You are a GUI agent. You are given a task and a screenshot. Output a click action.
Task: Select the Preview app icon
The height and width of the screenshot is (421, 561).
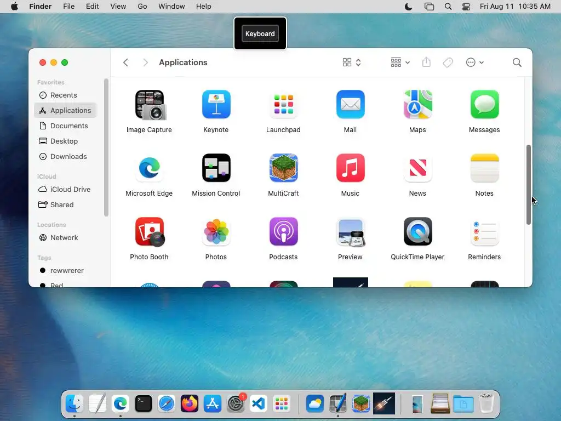point(350,232)
